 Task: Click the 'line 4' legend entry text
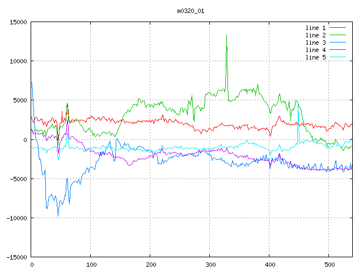point(316,50)
